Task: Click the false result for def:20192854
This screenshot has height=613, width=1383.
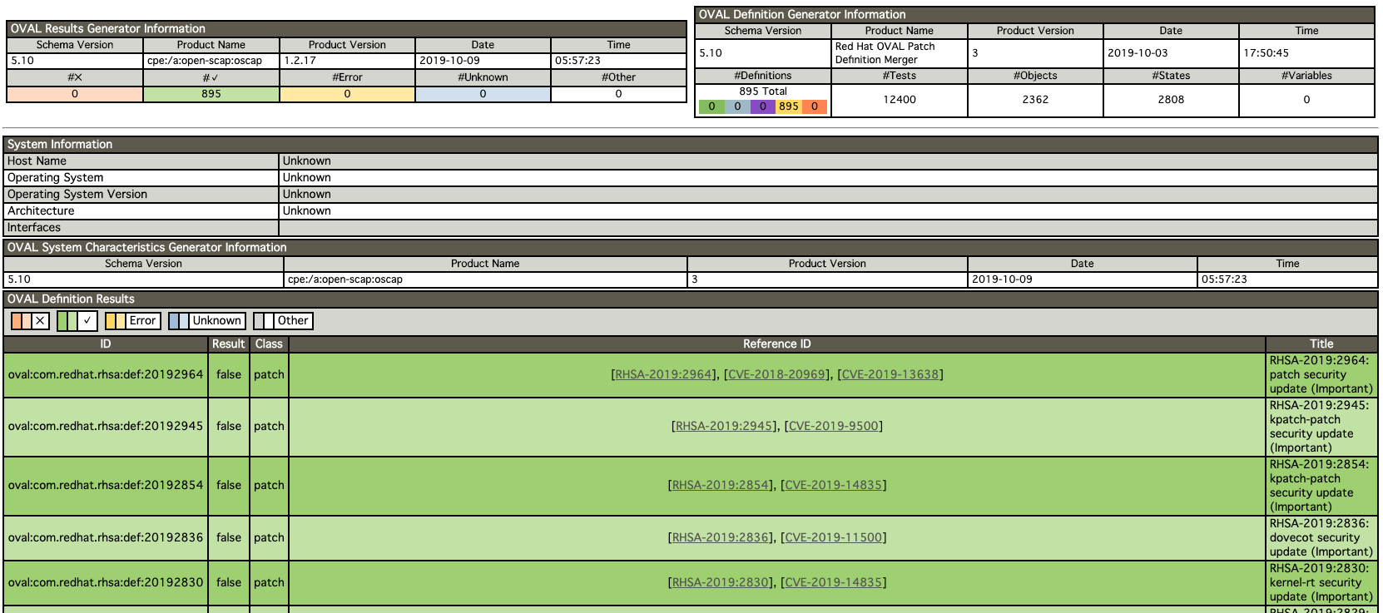Action: point(229,485)
